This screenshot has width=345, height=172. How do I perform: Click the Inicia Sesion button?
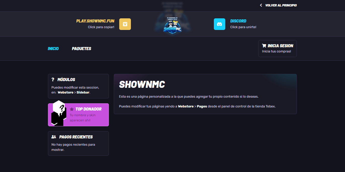(x=278, y=49)
